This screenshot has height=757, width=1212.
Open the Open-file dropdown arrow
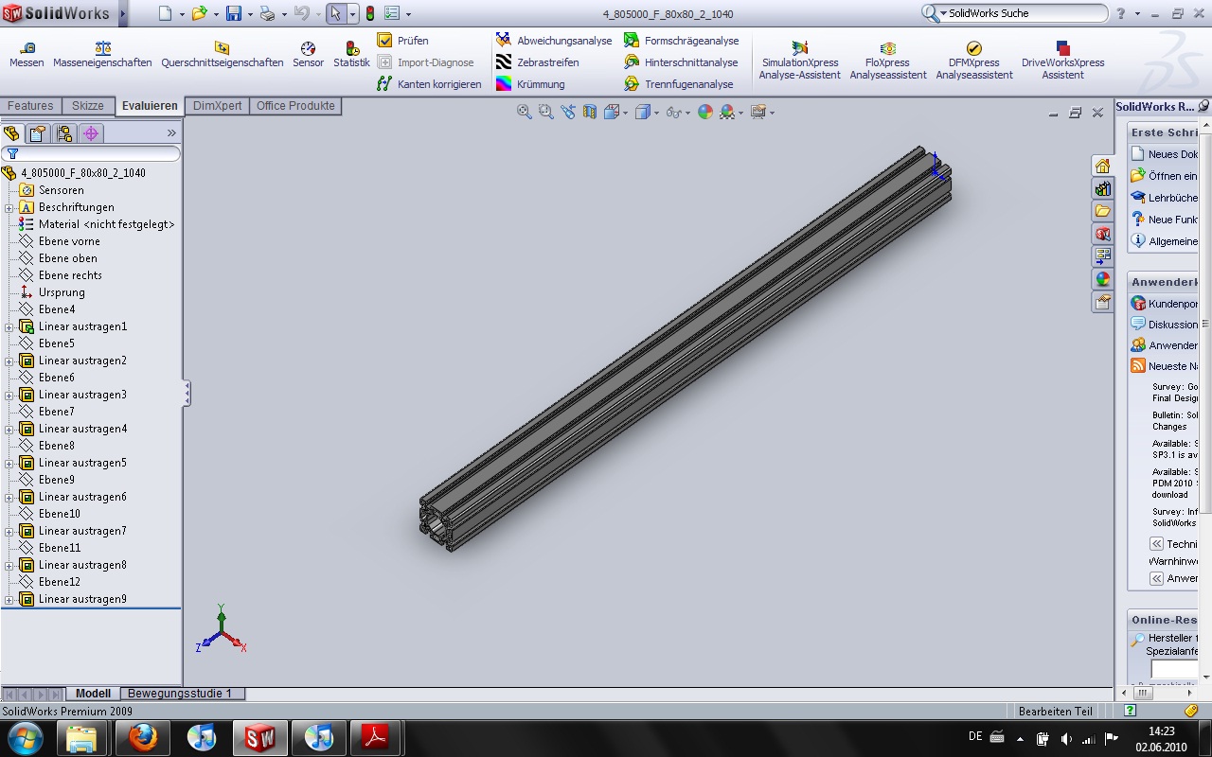(x=215, y=14)
